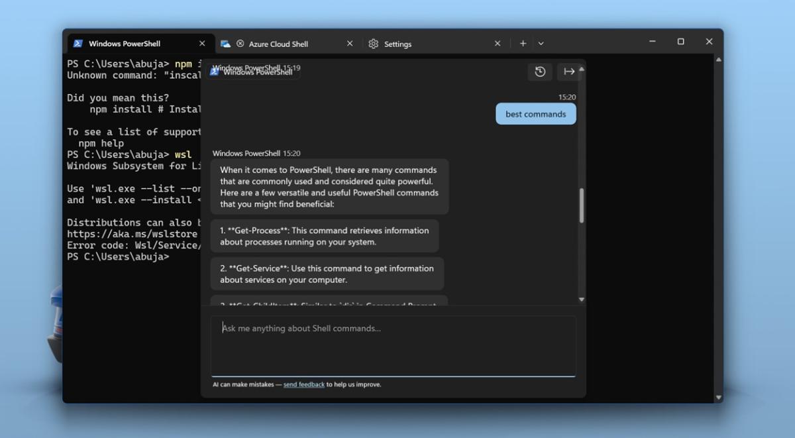The height and width of the screenshot is (438, 795).
Task: Close the Azure Cloud Shell tab
Action: pyautogui.click(x=350, y=43)
